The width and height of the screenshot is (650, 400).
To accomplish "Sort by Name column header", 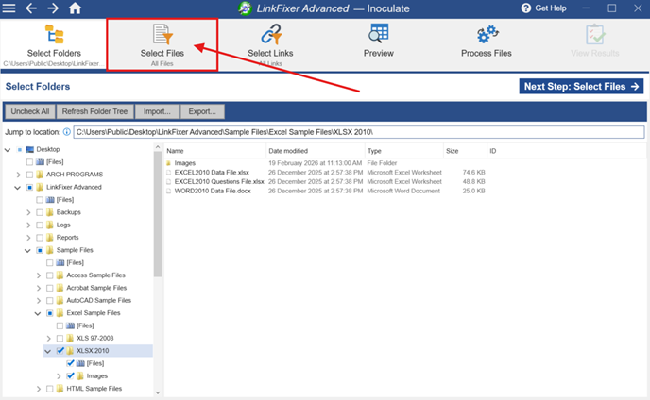I will [x=215, y=151].
